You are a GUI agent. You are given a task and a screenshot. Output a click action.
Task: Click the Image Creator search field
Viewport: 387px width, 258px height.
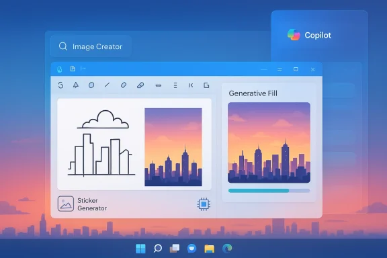tap(91, 46)
